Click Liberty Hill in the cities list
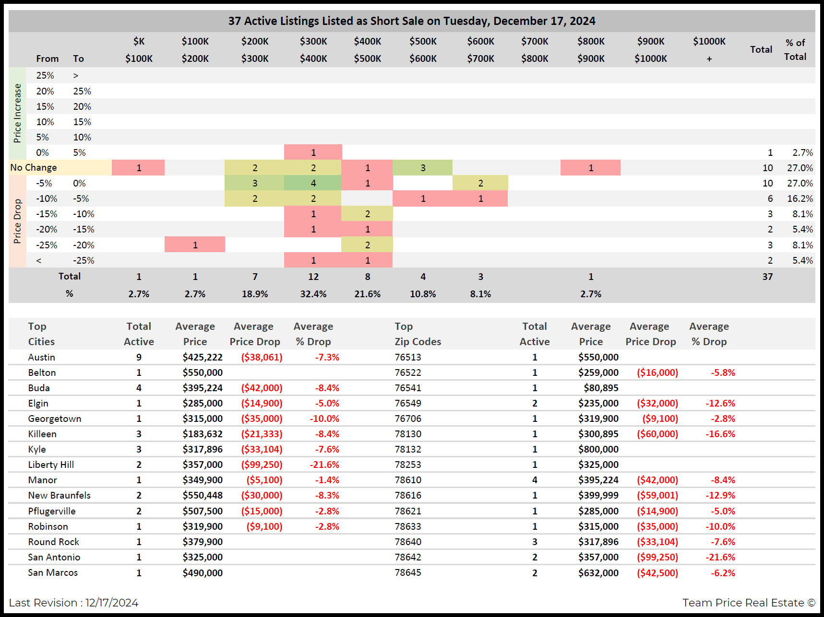The width and height of the screenshot is (824, 617). pos(51,465)
